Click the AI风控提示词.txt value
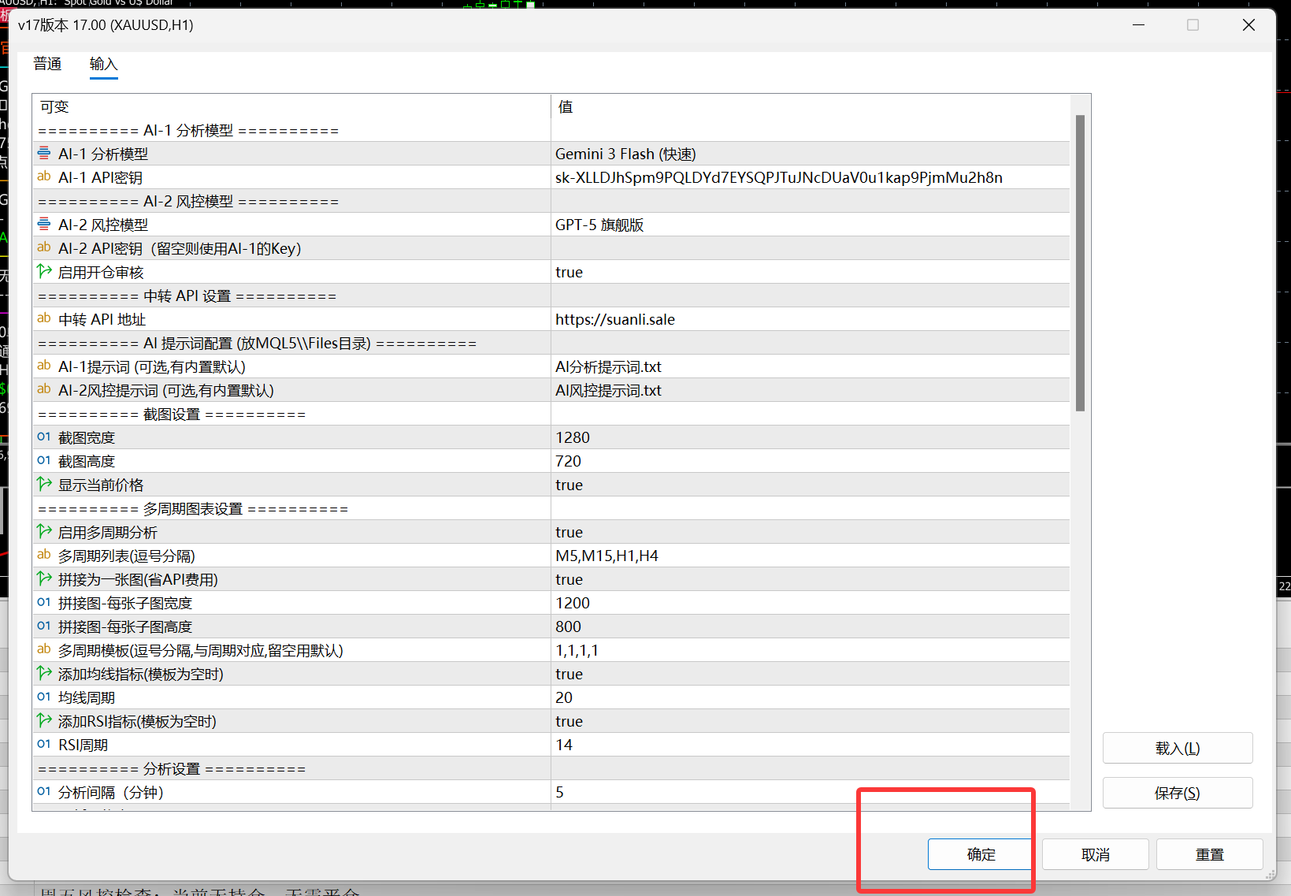 [608, 390]
